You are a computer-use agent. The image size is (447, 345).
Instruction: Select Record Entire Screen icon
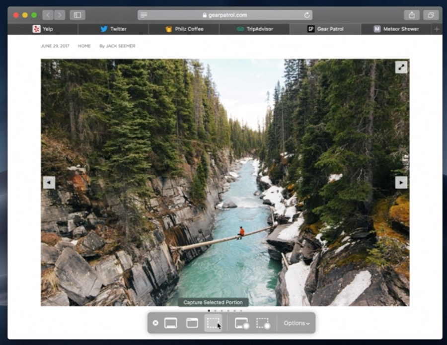[x=241, y=323]
